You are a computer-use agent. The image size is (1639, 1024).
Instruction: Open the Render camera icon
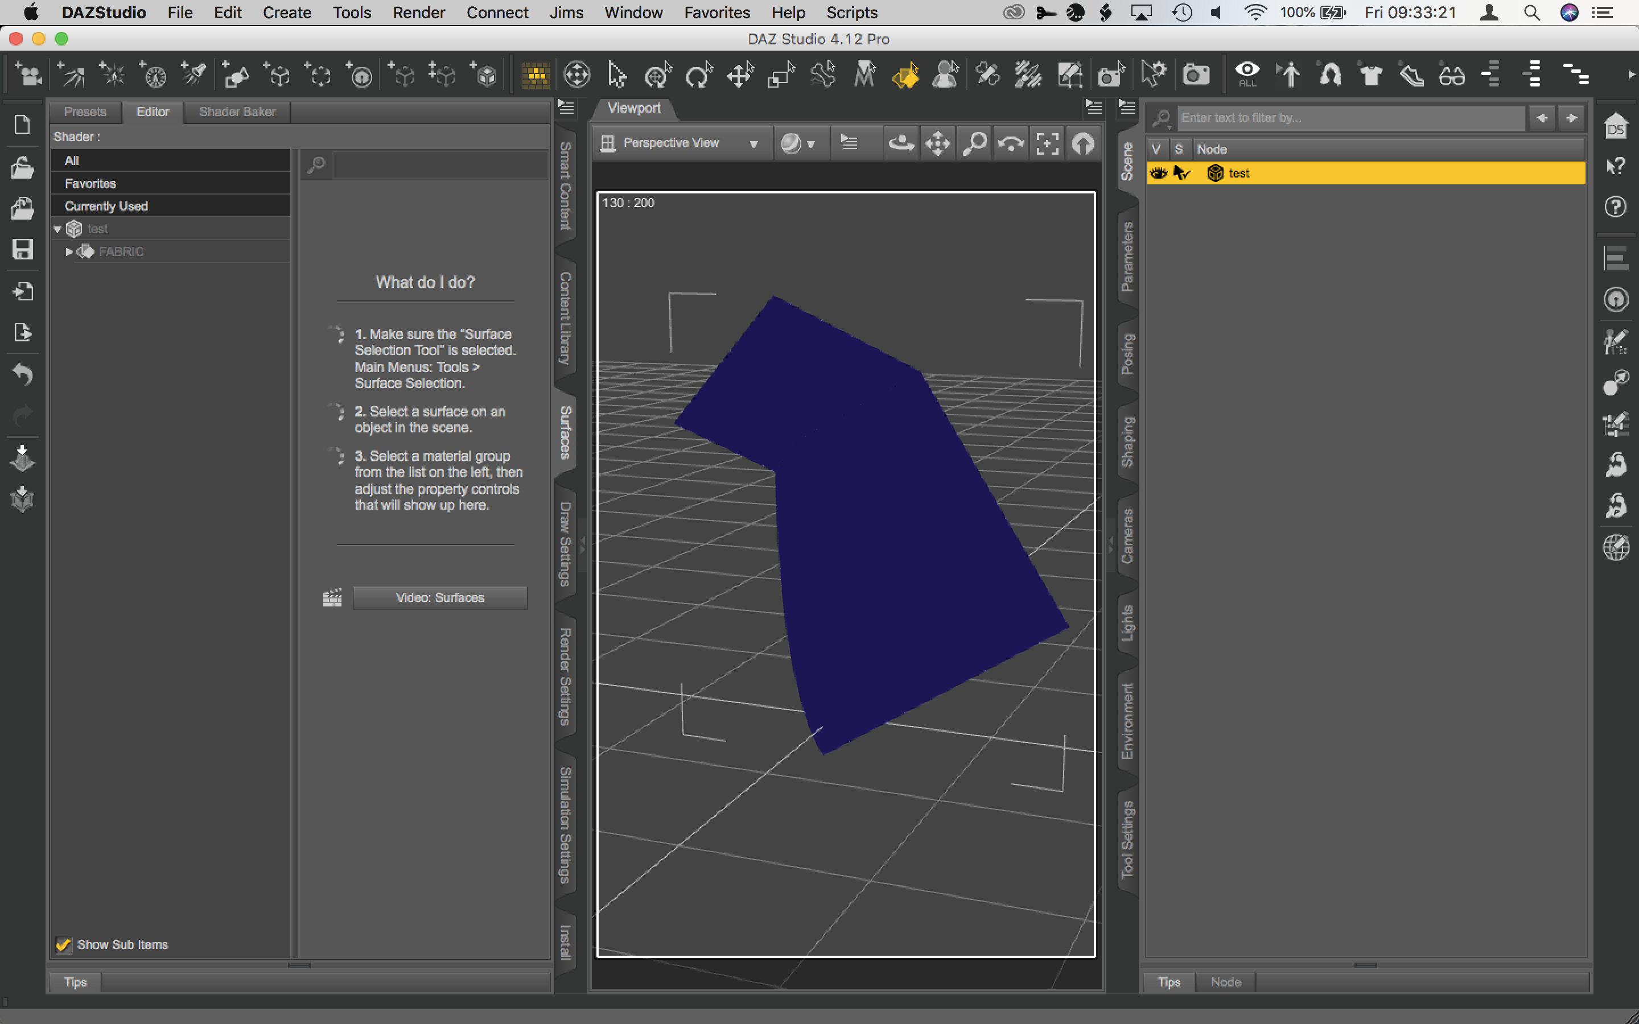[x=1196, y=75]
